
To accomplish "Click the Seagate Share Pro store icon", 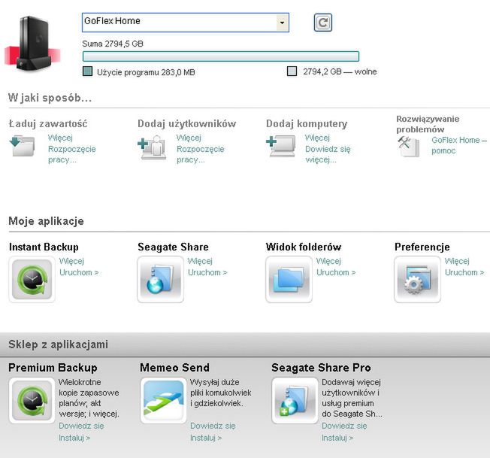I will coord(295,401).
